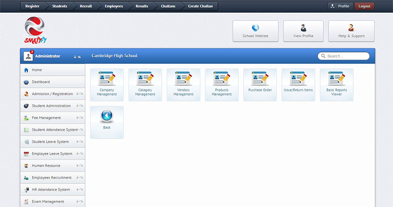Open Issue/Return Items icon

(x=298, y=85)
